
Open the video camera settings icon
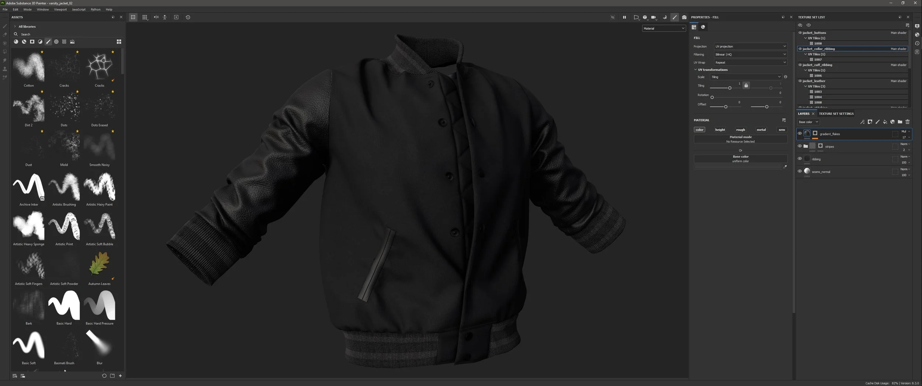point(654,17)
